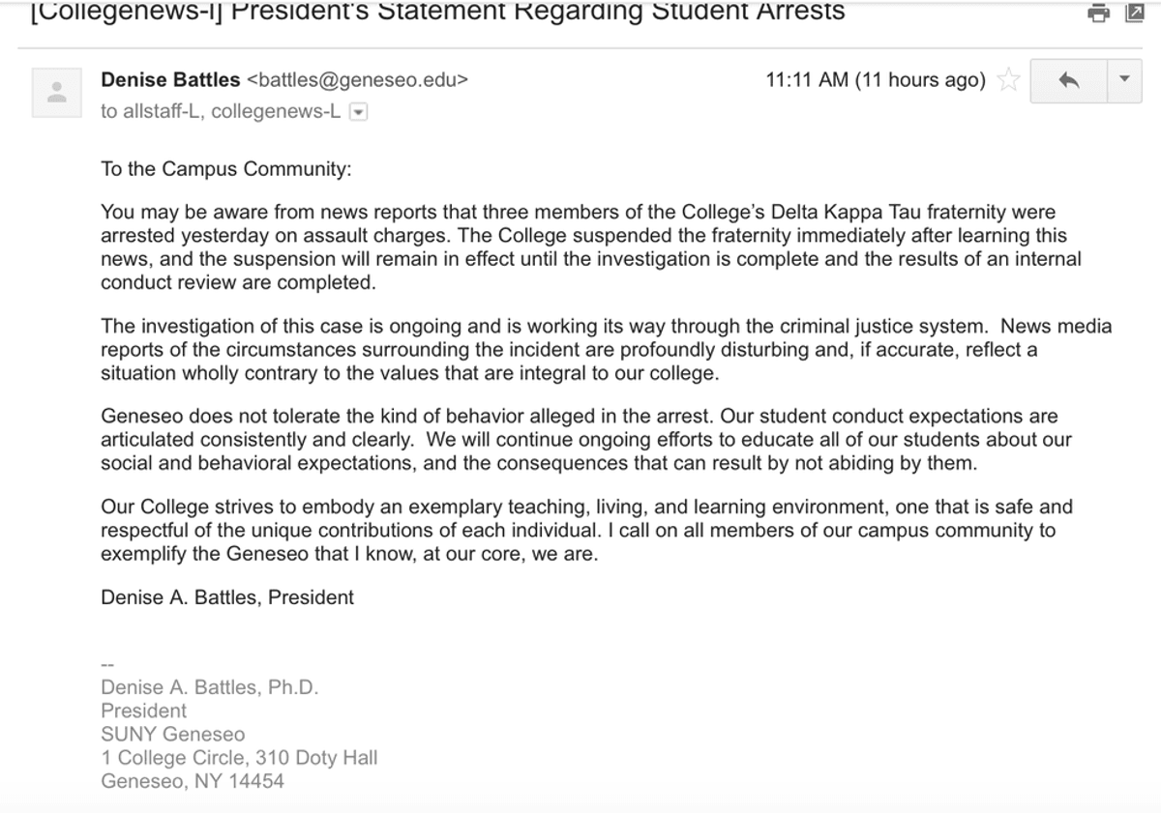Screen dimensions: 1161x813
Task: Open the more reply options dropdown
Action: 1124,81
